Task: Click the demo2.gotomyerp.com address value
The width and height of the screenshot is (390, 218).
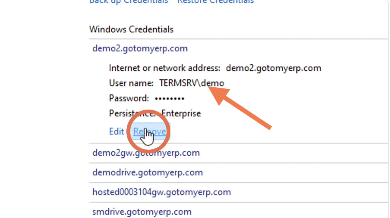Action: 274,68
